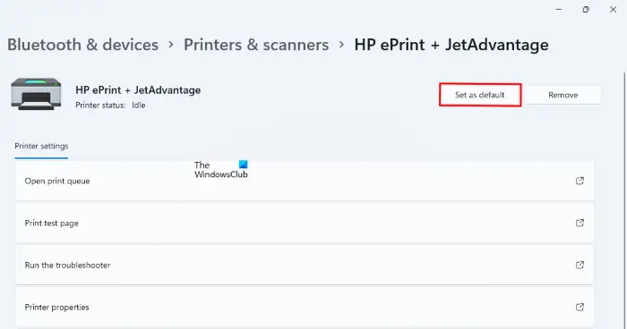Click Run the troubleshooter label
The image size is (627, 329).
(67, 266)
